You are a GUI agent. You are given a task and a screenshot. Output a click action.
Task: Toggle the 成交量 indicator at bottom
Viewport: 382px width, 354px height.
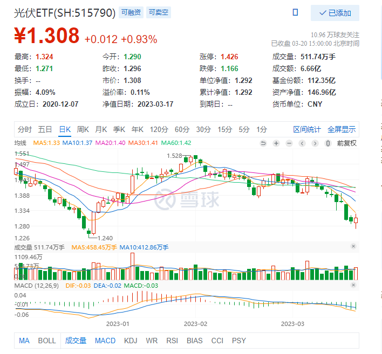click(x=76, y=341)
